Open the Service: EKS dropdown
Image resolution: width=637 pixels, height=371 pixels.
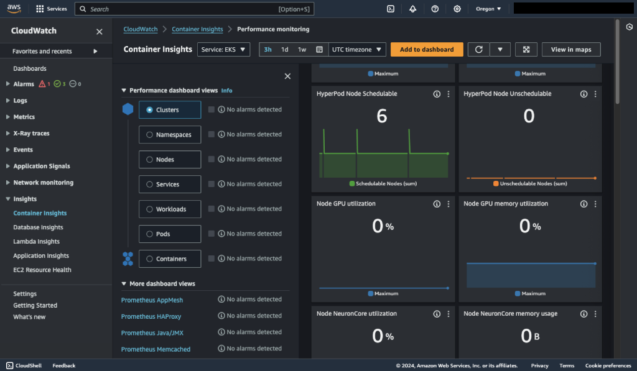(223, 50)
